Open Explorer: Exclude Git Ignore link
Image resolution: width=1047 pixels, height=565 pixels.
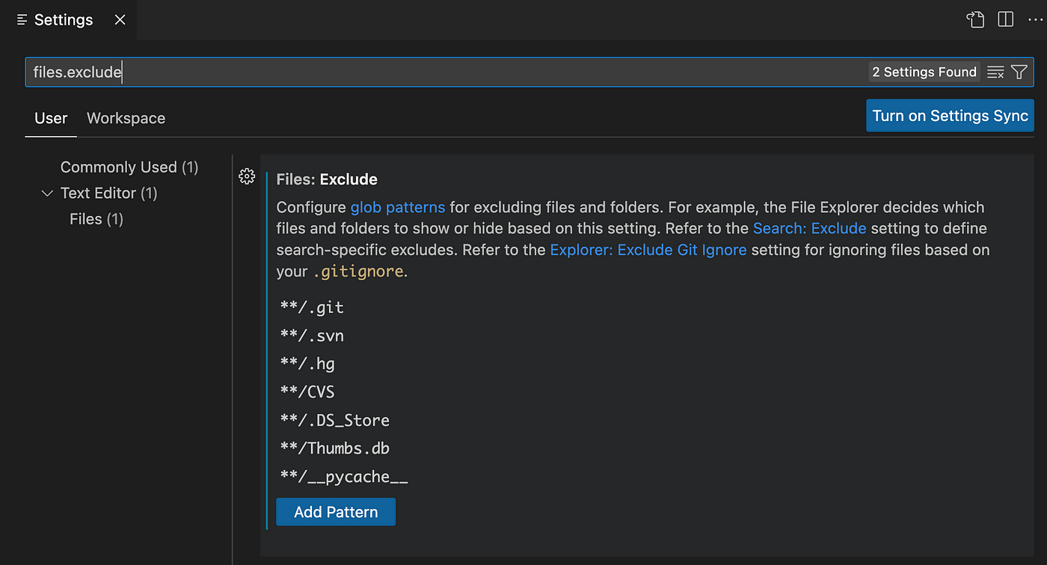[x=648, y=250]
